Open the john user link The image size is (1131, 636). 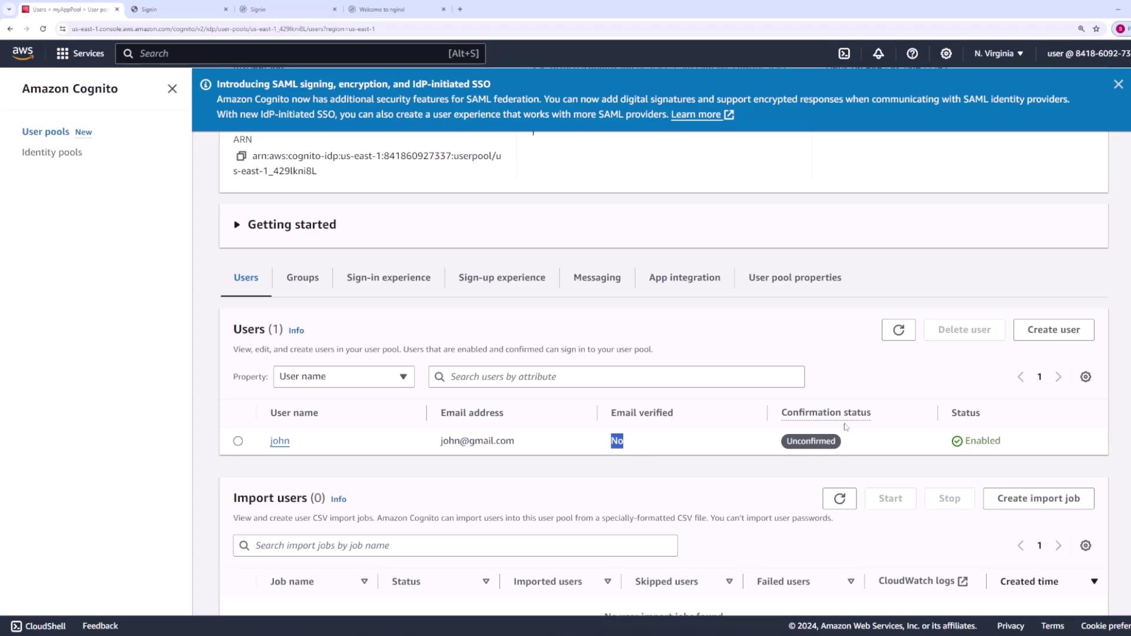280,441
